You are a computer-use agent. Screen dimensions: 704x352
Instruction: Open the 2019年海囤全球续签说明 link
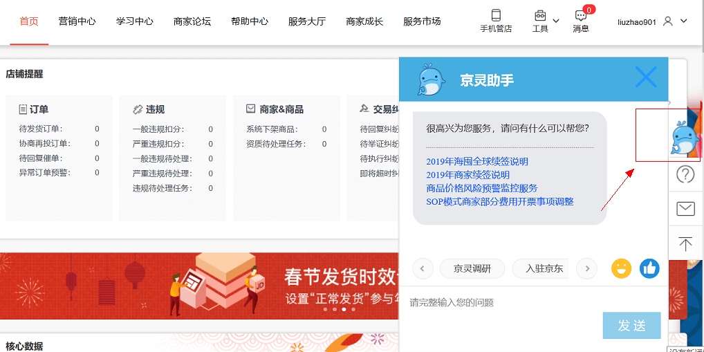point(476,161)
